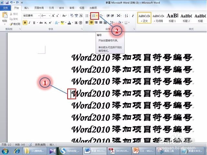Toggle Bold formatting

coord(25,23)
